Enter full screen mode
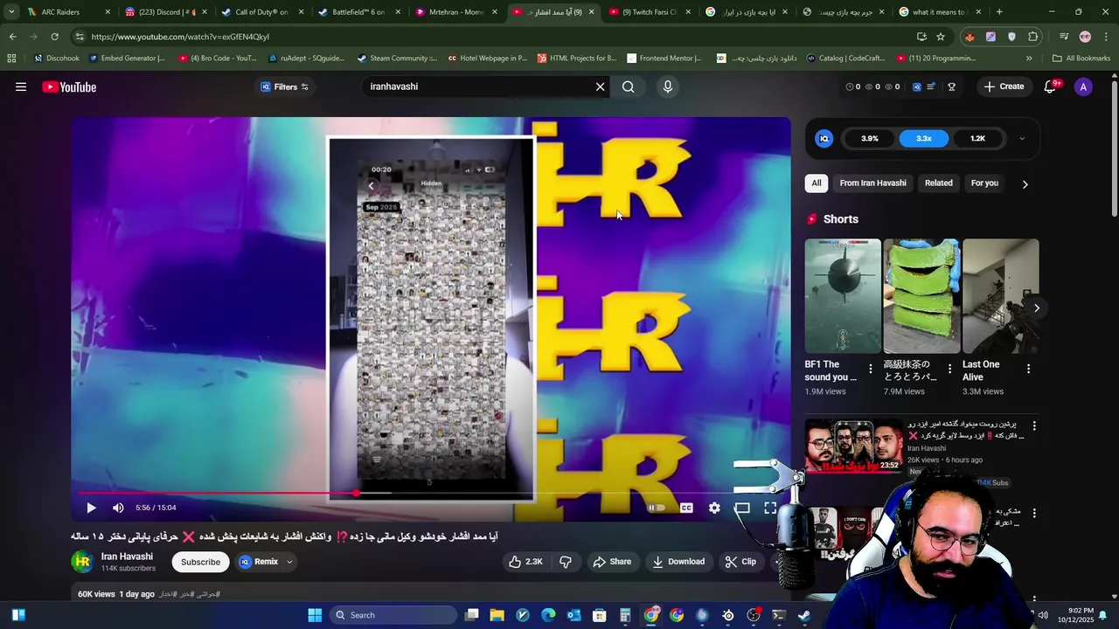The image size is (1119, 629). point(770,508)
